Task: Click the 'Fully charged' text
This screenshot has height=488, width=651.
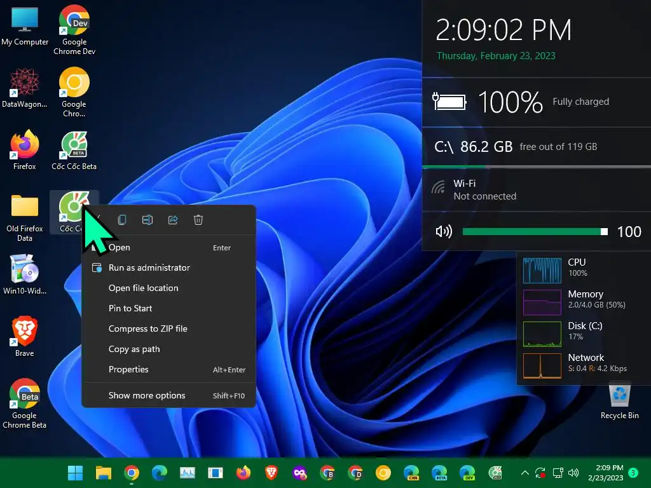Action: coord(581,102)
